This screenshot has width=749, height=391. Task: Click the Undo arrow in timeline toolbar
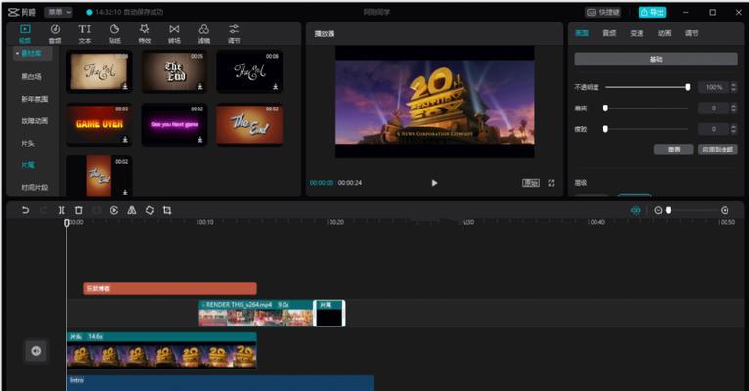(25, 210)
